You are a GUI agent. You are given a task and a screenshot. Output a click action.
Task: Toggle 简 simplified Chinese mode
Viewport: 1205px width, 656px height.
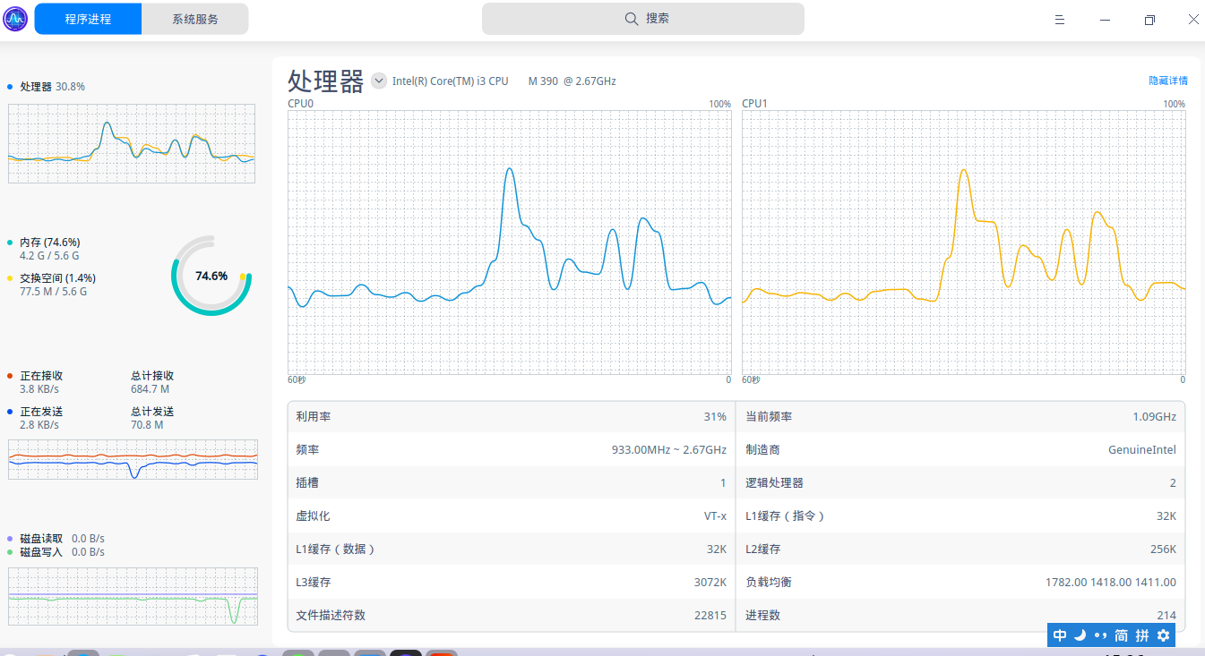point(1122,635)
